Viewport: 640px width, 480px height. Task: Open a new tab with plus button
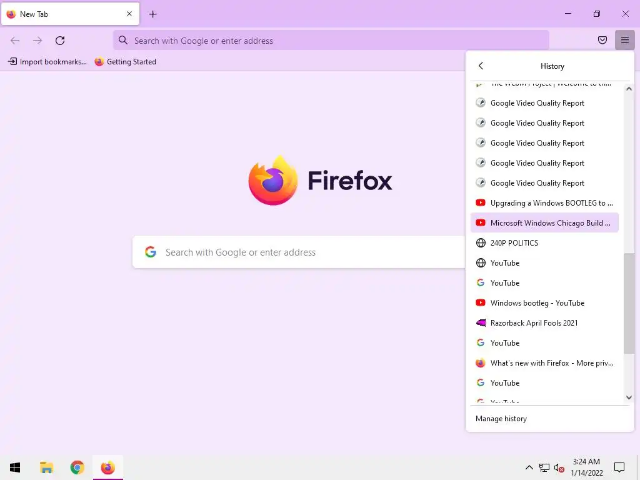click(x=152, y=14)
